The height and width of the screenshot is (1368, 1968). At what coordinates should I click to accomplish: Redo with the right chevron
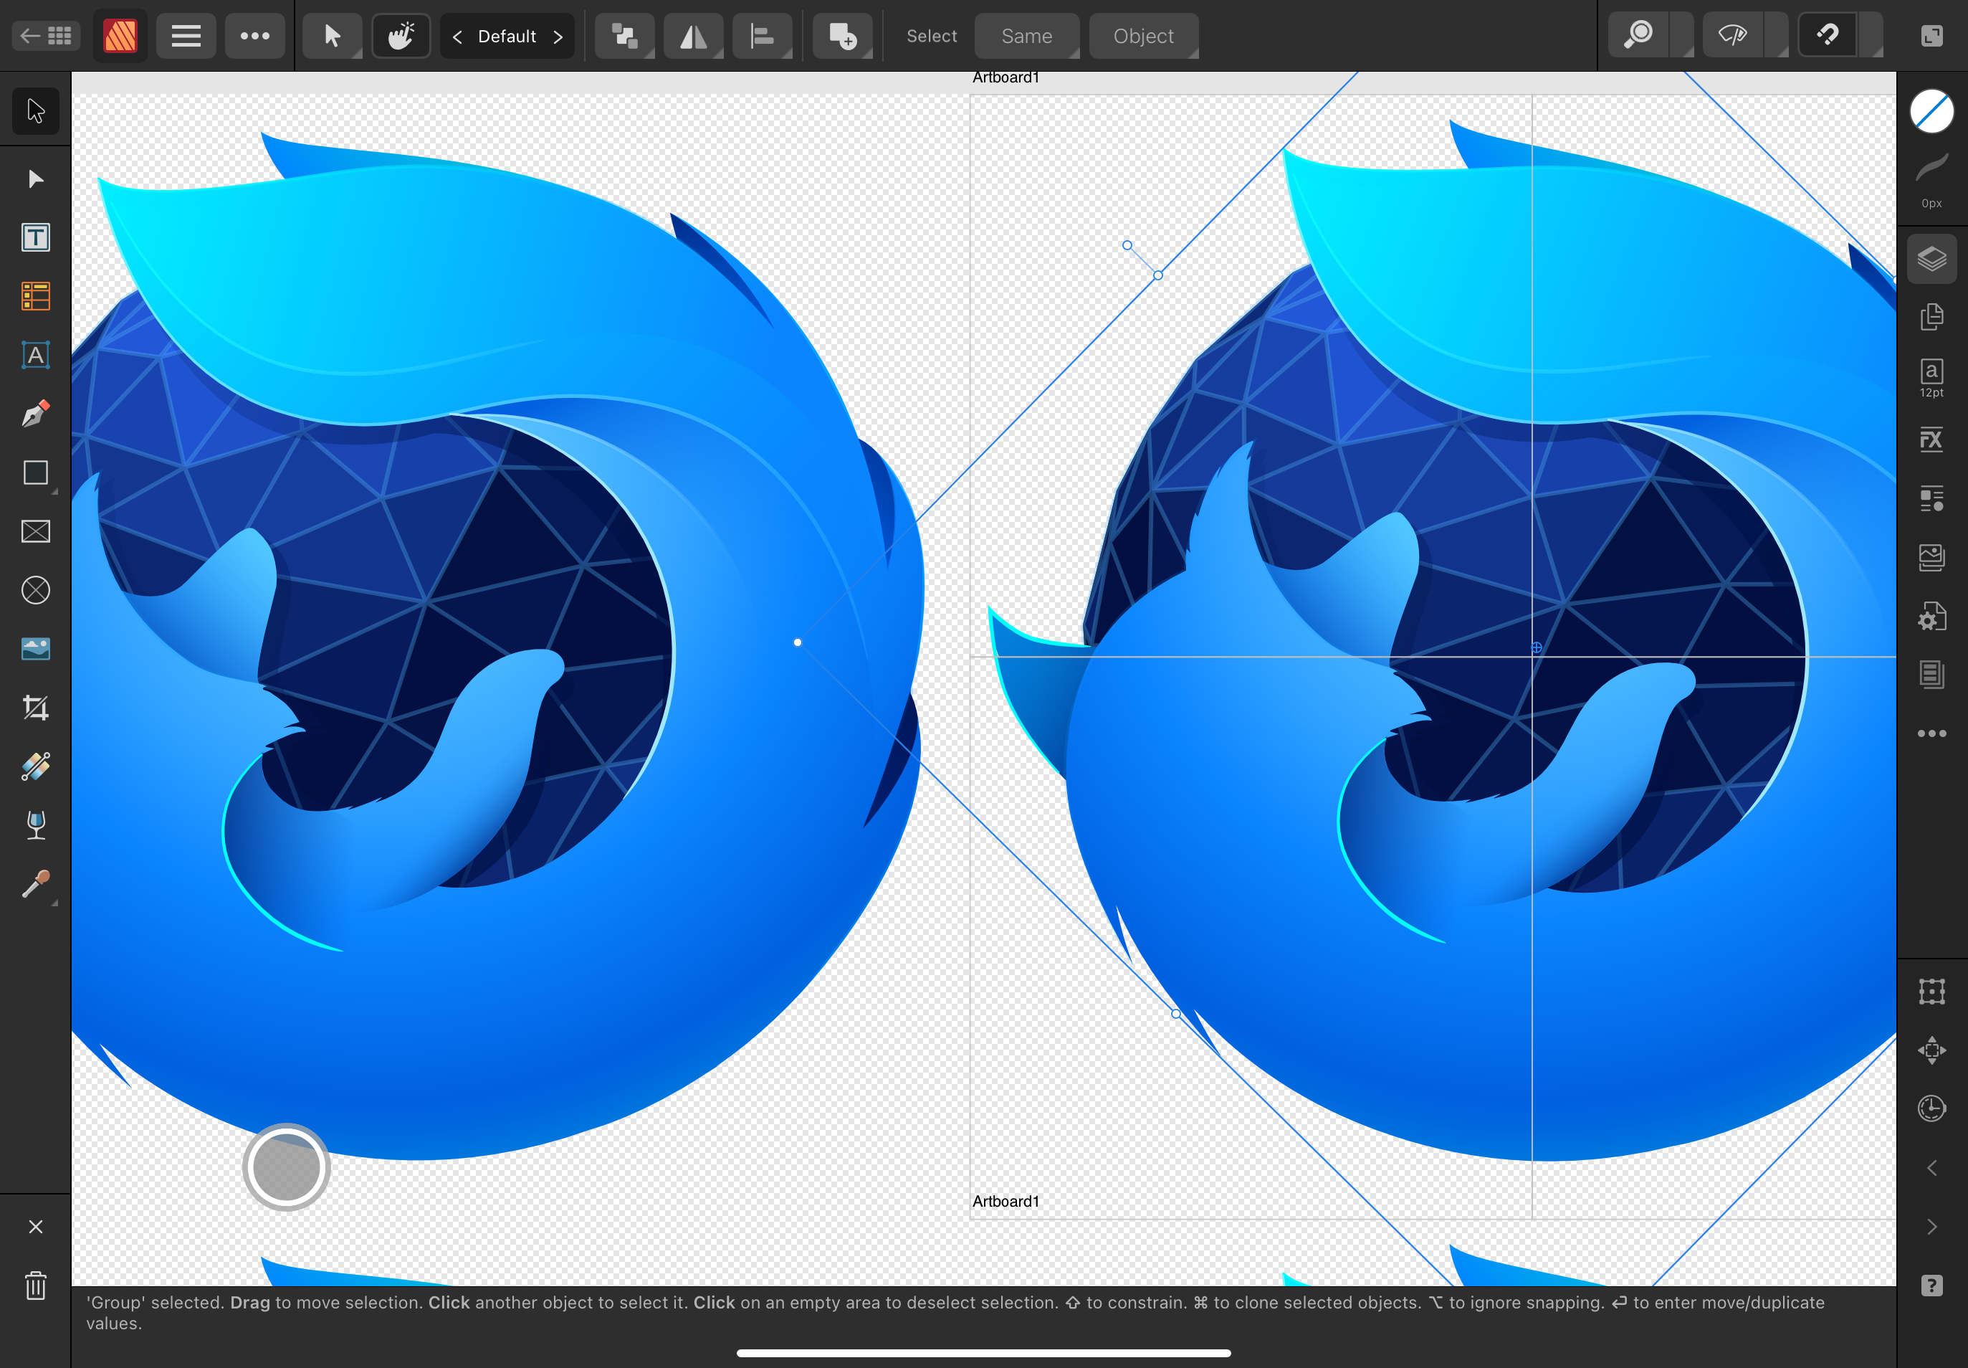click(1931, 1227)
